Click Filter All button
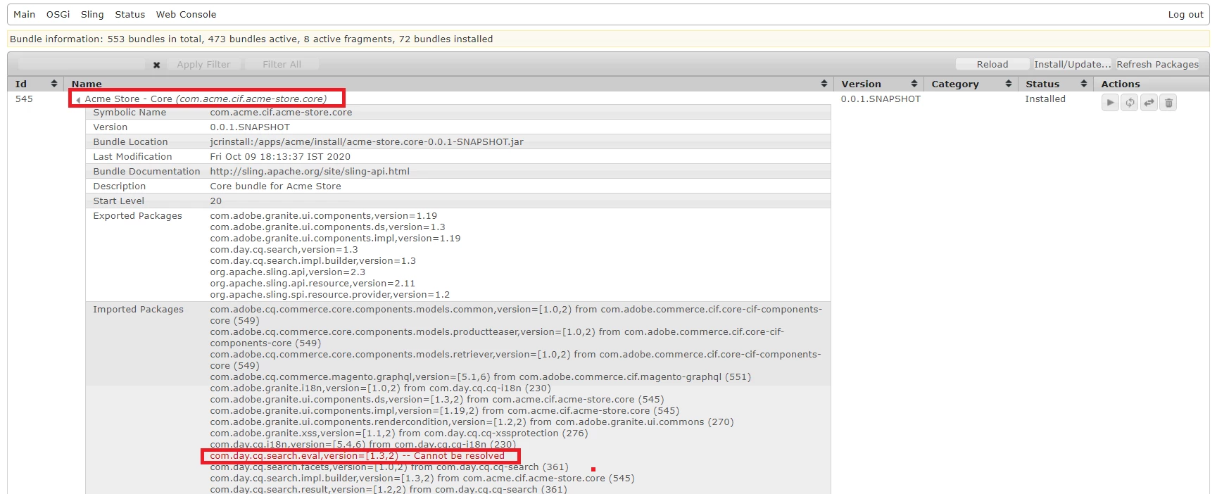 (x=282, y=64)
